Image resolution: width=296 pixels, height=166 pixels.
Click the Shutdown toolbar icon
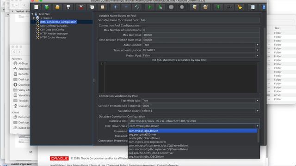coord(182,7)
